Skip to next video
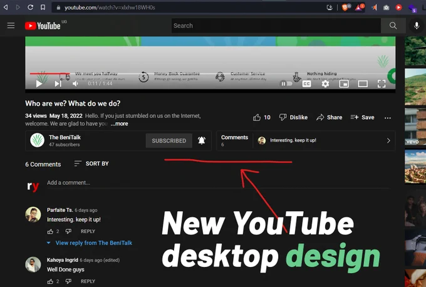Image resolution: width=426 pixels, height=287 pixels. (58, 84)
